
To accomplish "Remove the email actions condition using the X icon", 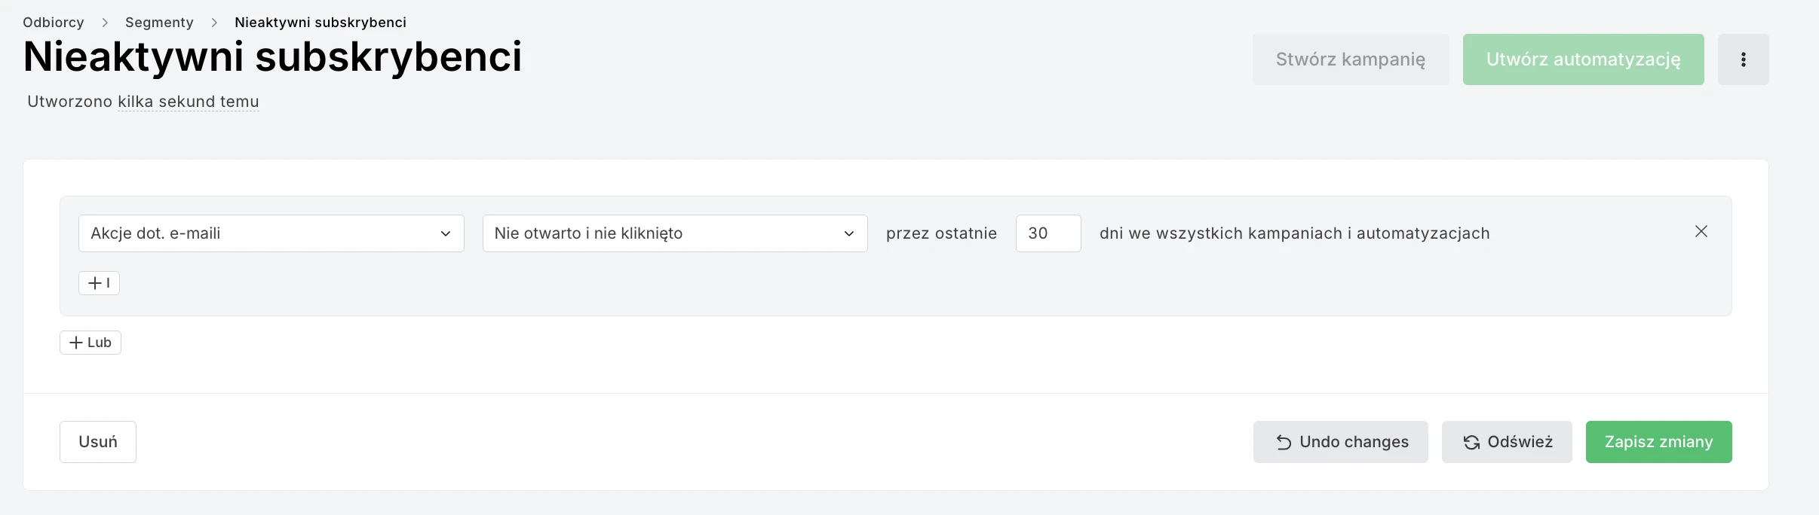I will (x=1701, y=232).
